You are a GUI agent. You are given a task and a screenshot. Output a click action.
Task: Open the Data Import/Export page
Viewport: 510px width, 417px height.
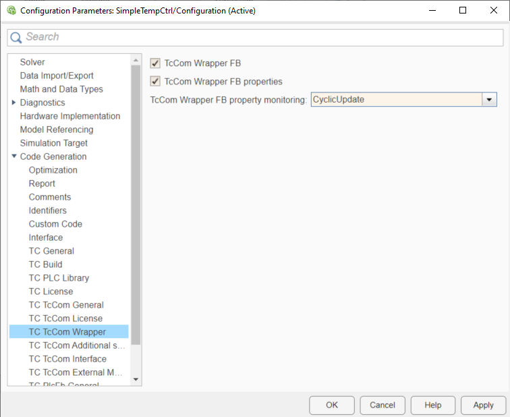(x=57, y=76)
